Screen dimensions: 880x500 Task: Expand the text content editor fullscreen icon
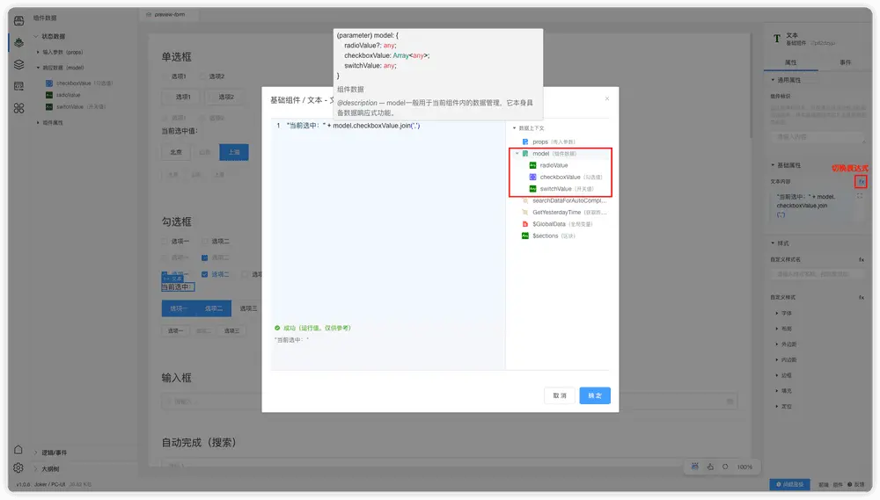859,197
